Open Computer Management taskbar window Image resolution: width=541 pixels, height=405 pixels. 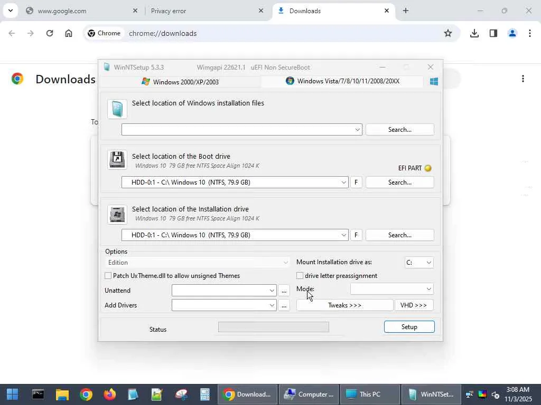[309, 394]
